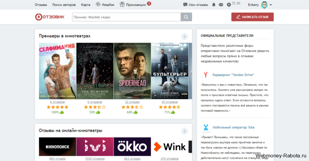Open the Род мужской movie poster
Viewport: 309px width, 161px height.
[x=95, y=71]
